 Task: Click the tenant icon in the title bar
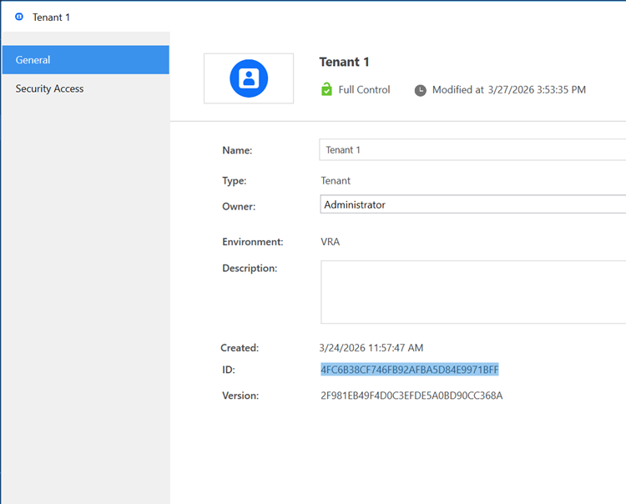tap(19, 17)
